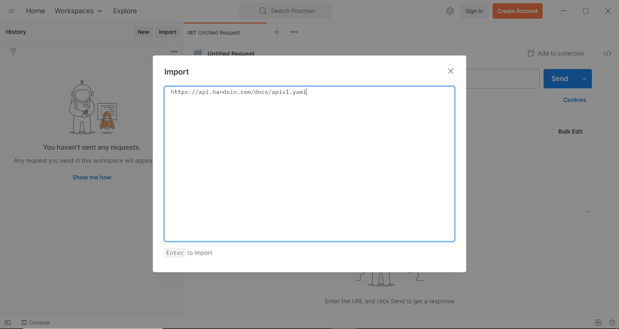Screen dimensions: 619x329
Task: Open the Console icon
Action: pyautogui.click(x=24, y=323)
